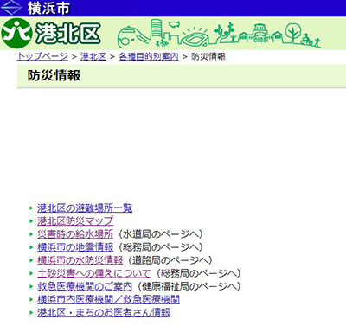Open 横浜市の地震情報 link
Image resolution: width=346 pixels, height=332 pixels.
pyautogui.click(x=75, y=247)
